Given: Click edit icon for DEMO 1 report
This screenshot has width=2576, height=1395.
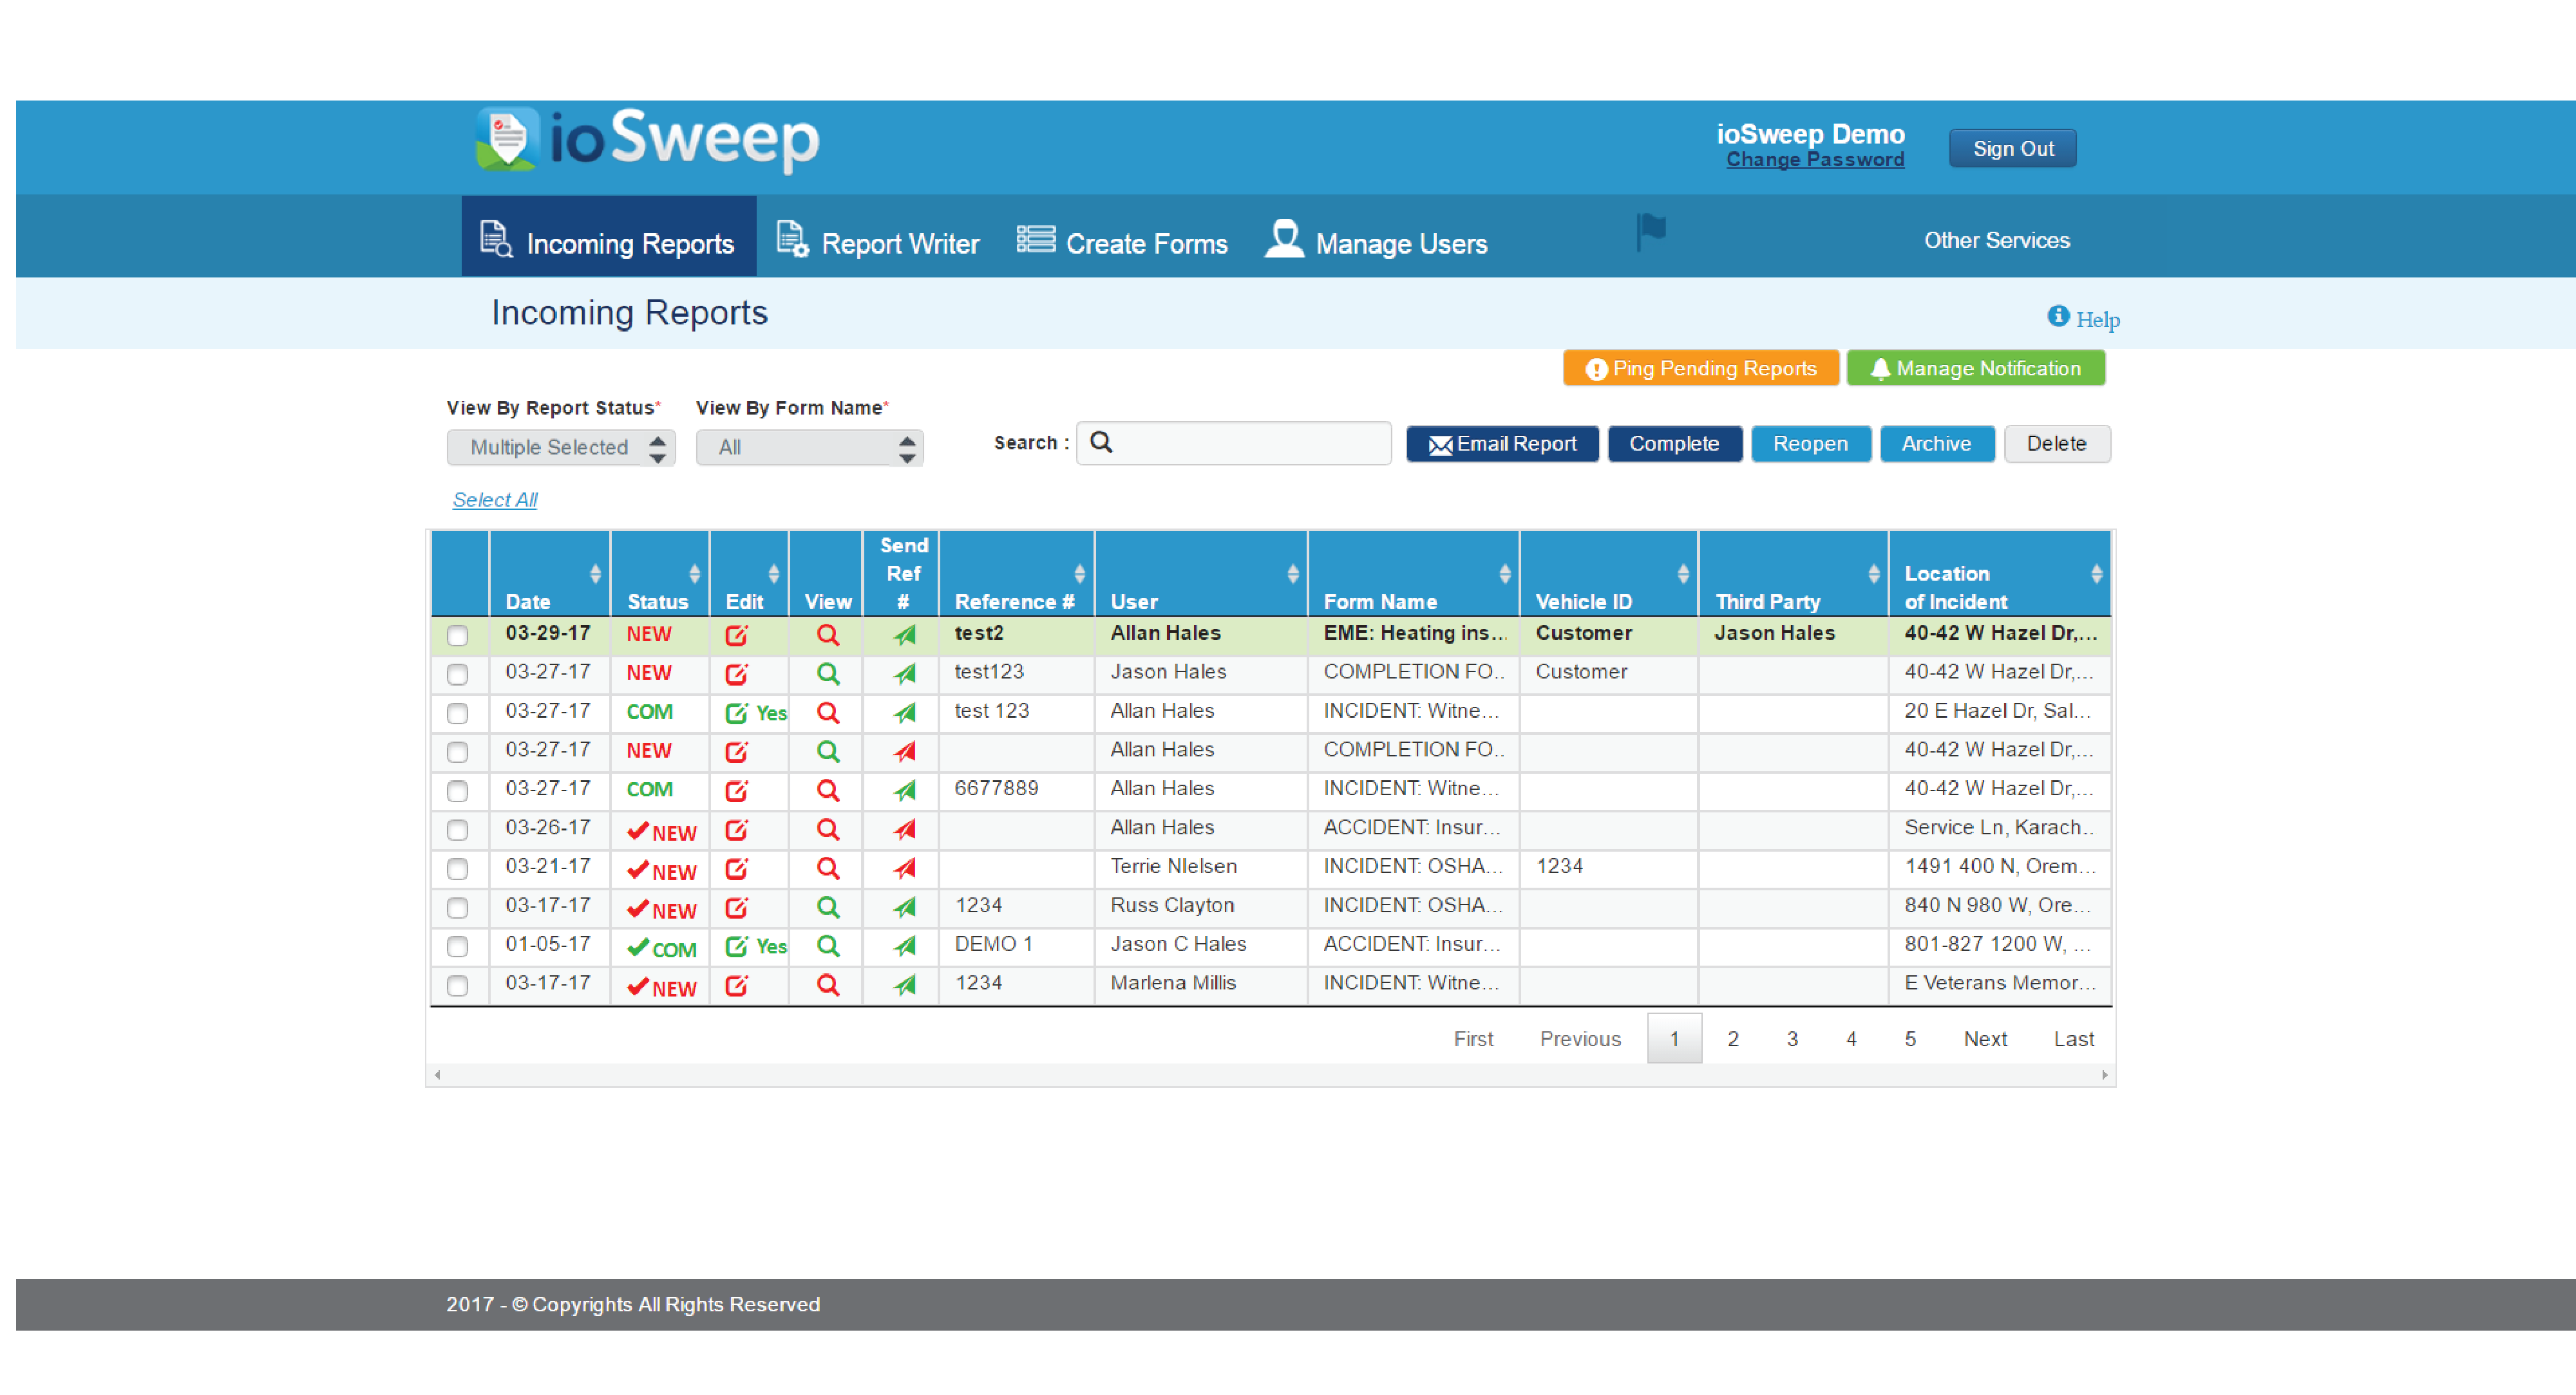Looking at the screenshot, I should pyautogui.click(x=736, y=946).
